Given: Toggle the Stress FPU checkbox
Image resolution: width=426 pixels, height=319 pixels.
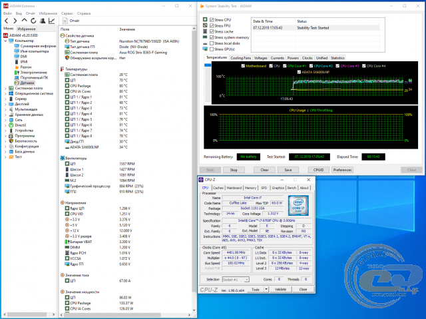Looking at the screenshot, I should (212, 25).
